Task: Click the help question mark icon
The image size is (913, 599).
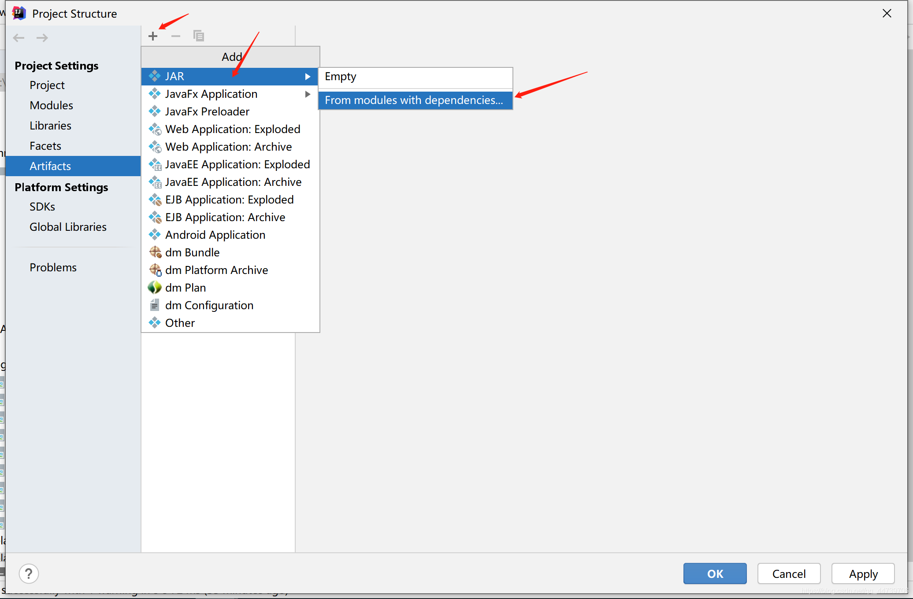Action: (x=29, y=574)
